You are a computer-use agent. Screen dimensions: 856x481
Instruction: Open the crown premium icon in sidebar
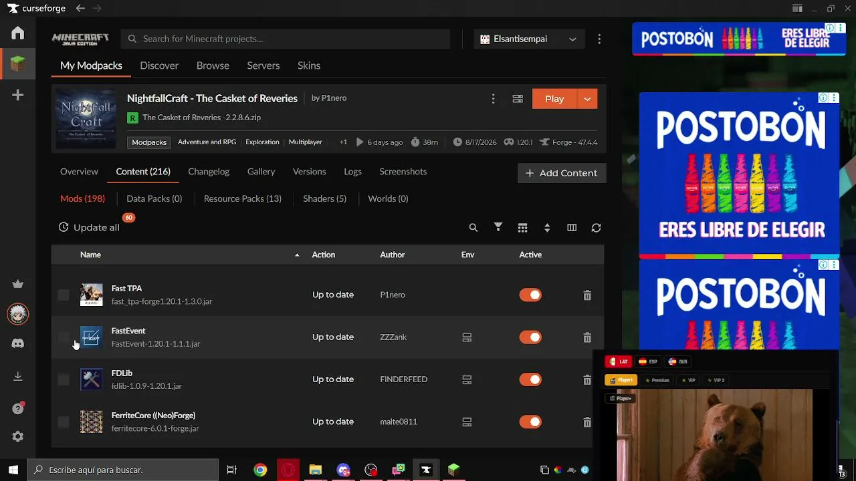point(18,284)
